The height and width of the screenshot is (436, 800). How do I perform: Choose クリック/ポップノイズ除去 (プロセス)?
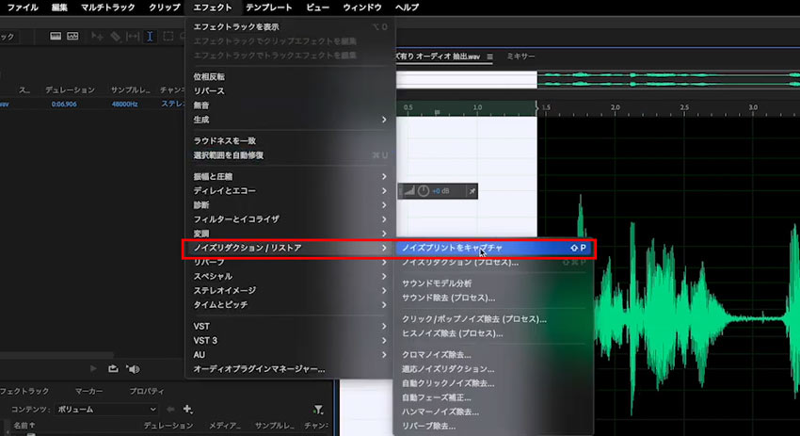494,319
